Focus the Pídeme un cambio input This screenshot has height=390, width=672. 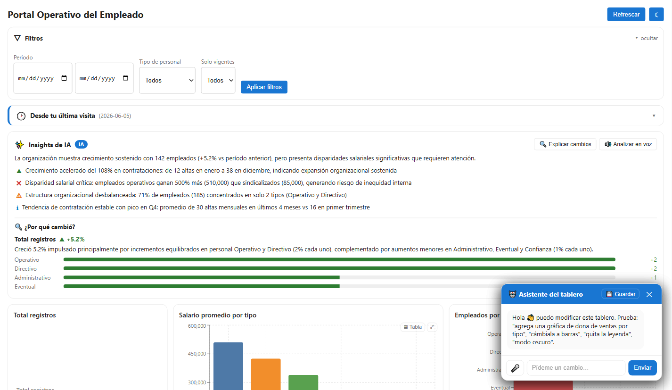click(576, 368)
